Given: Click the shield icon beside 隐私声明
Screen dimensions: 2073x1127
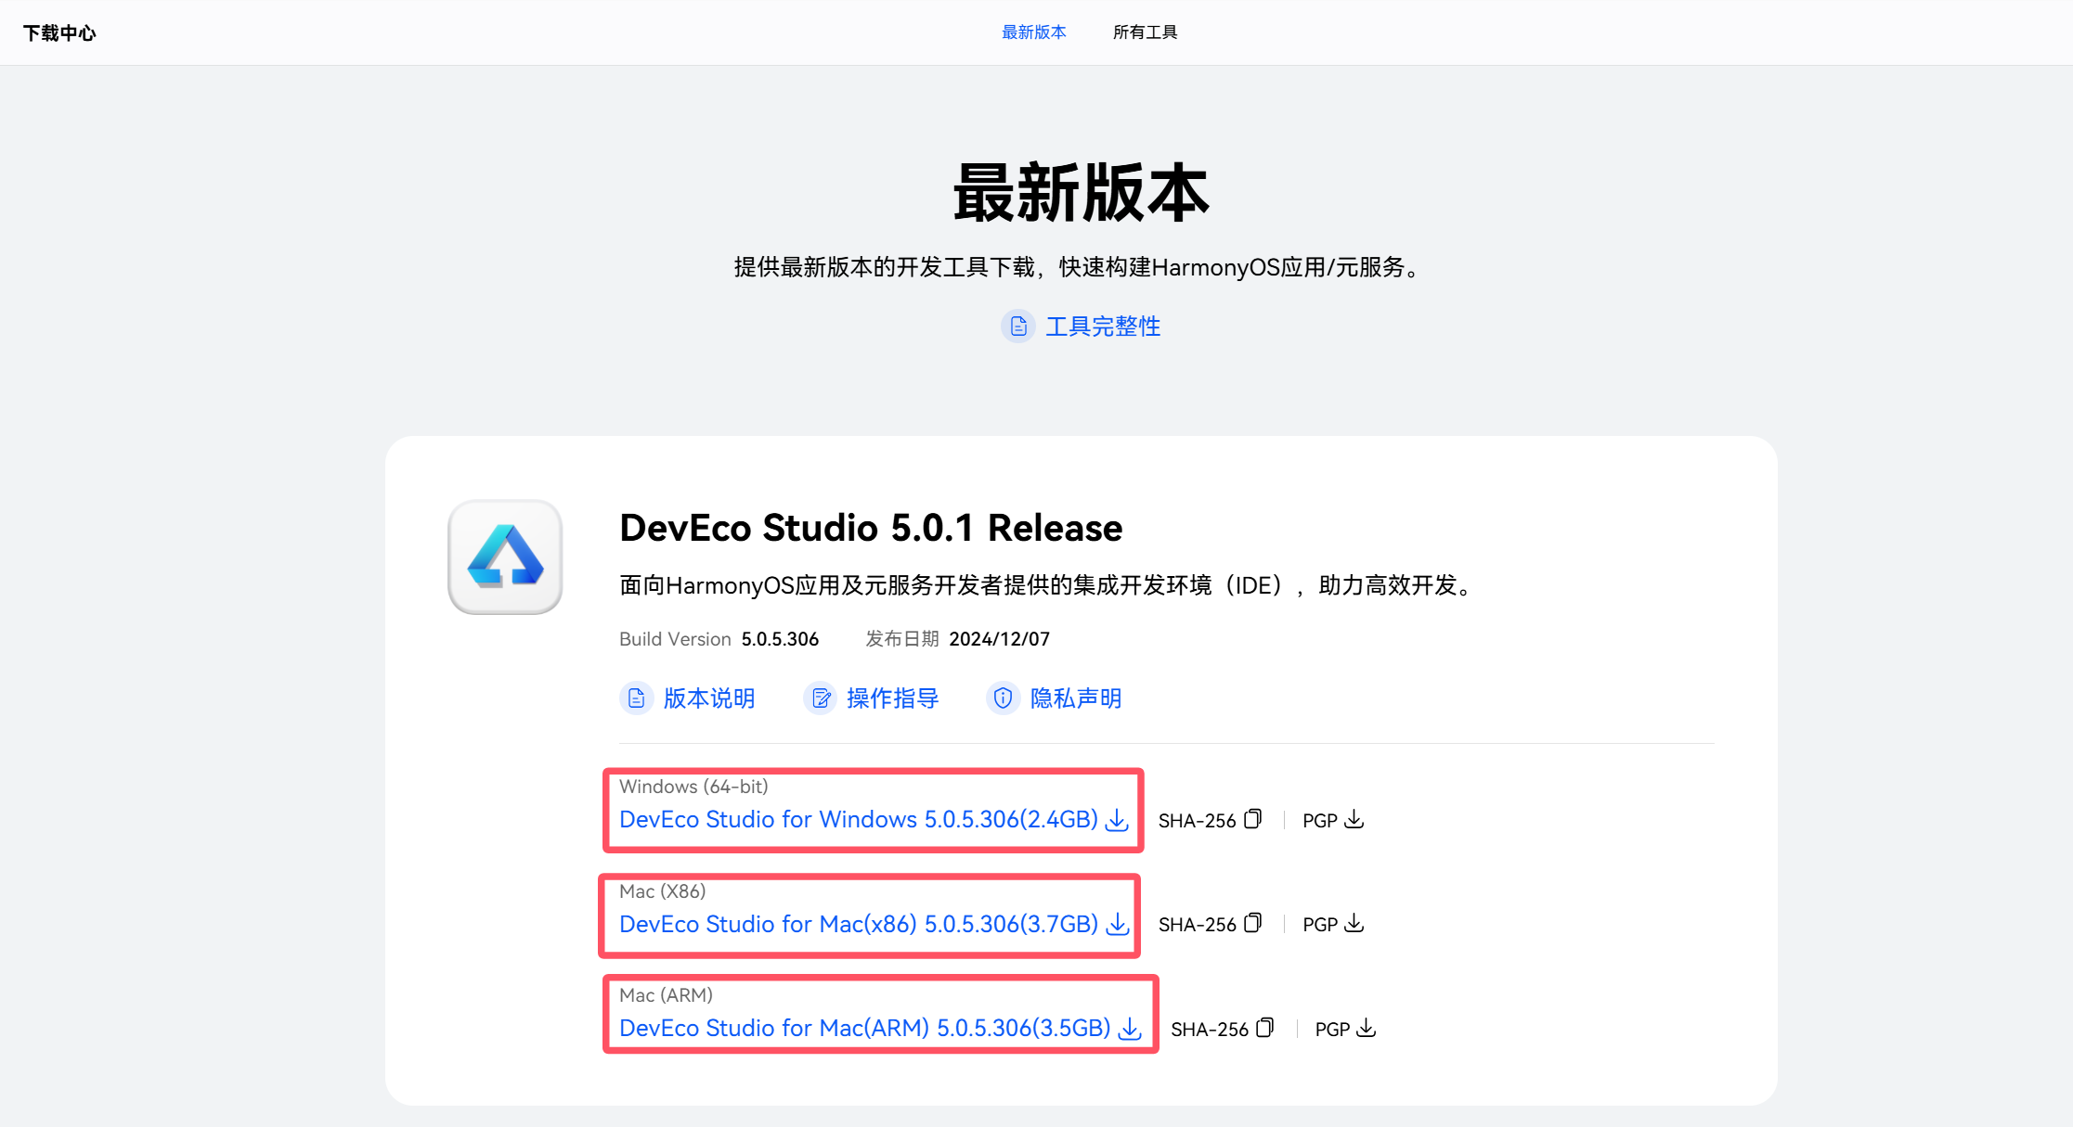Looking at the screenshot, I should [1003, 698].
